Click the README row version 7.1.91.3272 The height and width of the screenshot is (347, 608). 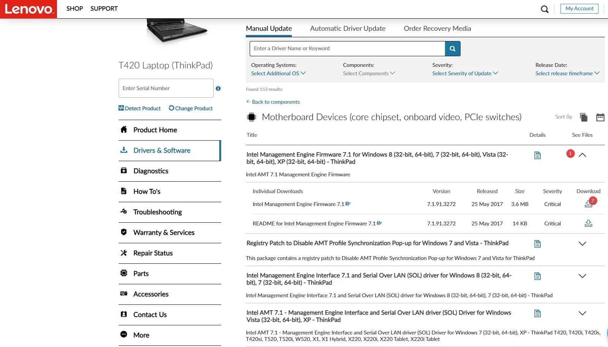pos(441,223)
